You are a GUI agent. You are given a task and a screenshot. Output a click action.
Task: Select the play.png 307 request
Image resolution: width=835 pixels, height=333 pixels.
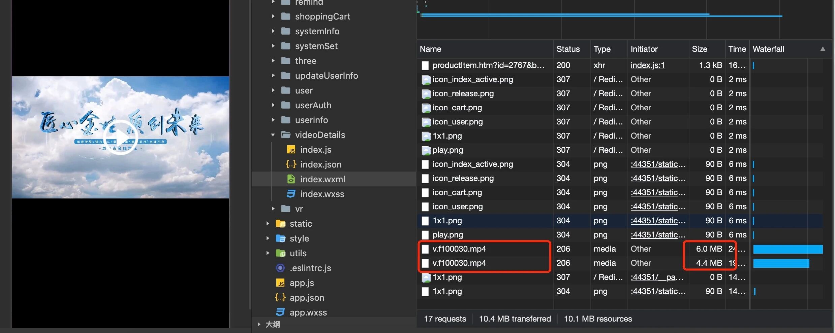[620, 150]
